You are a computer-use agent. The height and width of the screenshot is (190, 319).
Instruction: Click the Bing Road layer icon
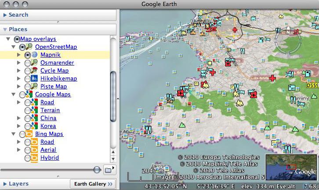34,142
